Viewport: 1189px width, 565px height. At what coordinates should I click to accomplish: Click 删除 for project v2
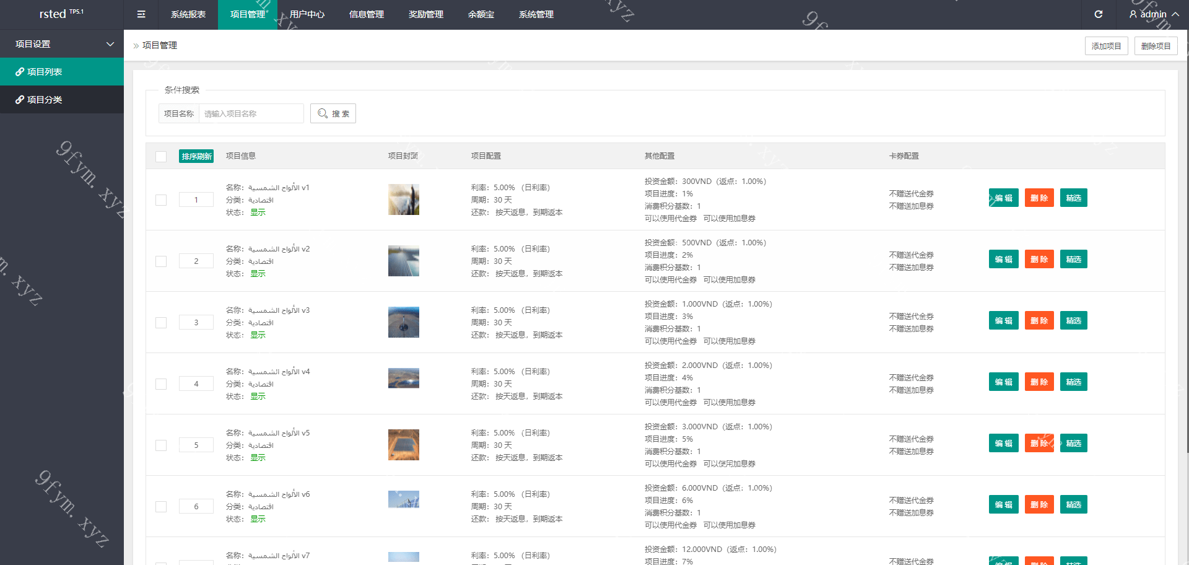coord(1039,259)
